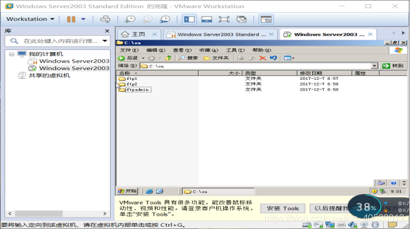The width and height of the screenshot is (410, 229).
Task: Show next tabs with right arrow
Action: [x=403, y=33]
